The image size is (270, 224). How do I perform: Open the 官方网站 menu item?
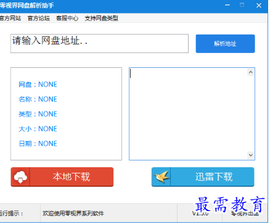10,19
